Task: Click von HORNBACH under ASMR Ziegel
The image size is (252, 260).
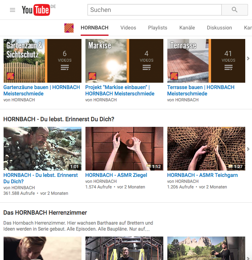Action: pyautogui.click(x=101, y=181)
